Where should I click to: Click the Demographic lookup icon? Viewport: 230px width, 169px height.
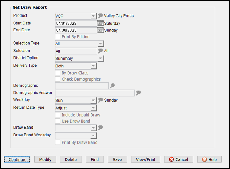click(112, 86)
